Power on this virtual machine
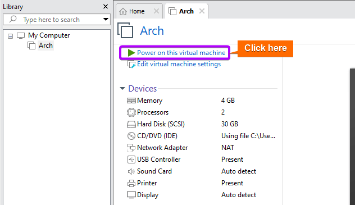The height and width of the screenshot is (205, 355). 181,53
